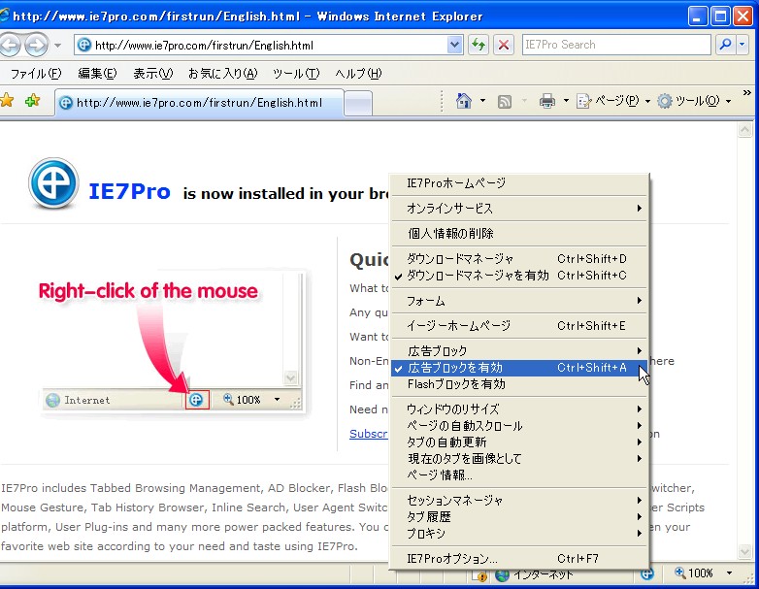759x589 pixels.
Task: Click the status bar 100% zoom button
Action: point(694,573)
